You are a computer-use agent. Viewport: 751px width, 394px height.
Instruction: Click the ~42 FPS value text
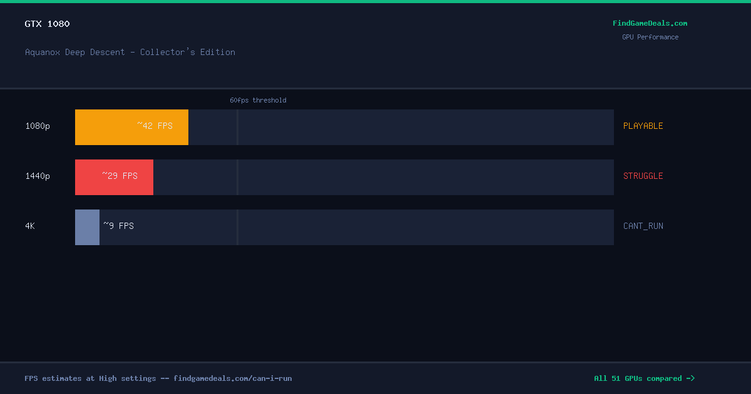pyautogui.click(x=155, y=126)
